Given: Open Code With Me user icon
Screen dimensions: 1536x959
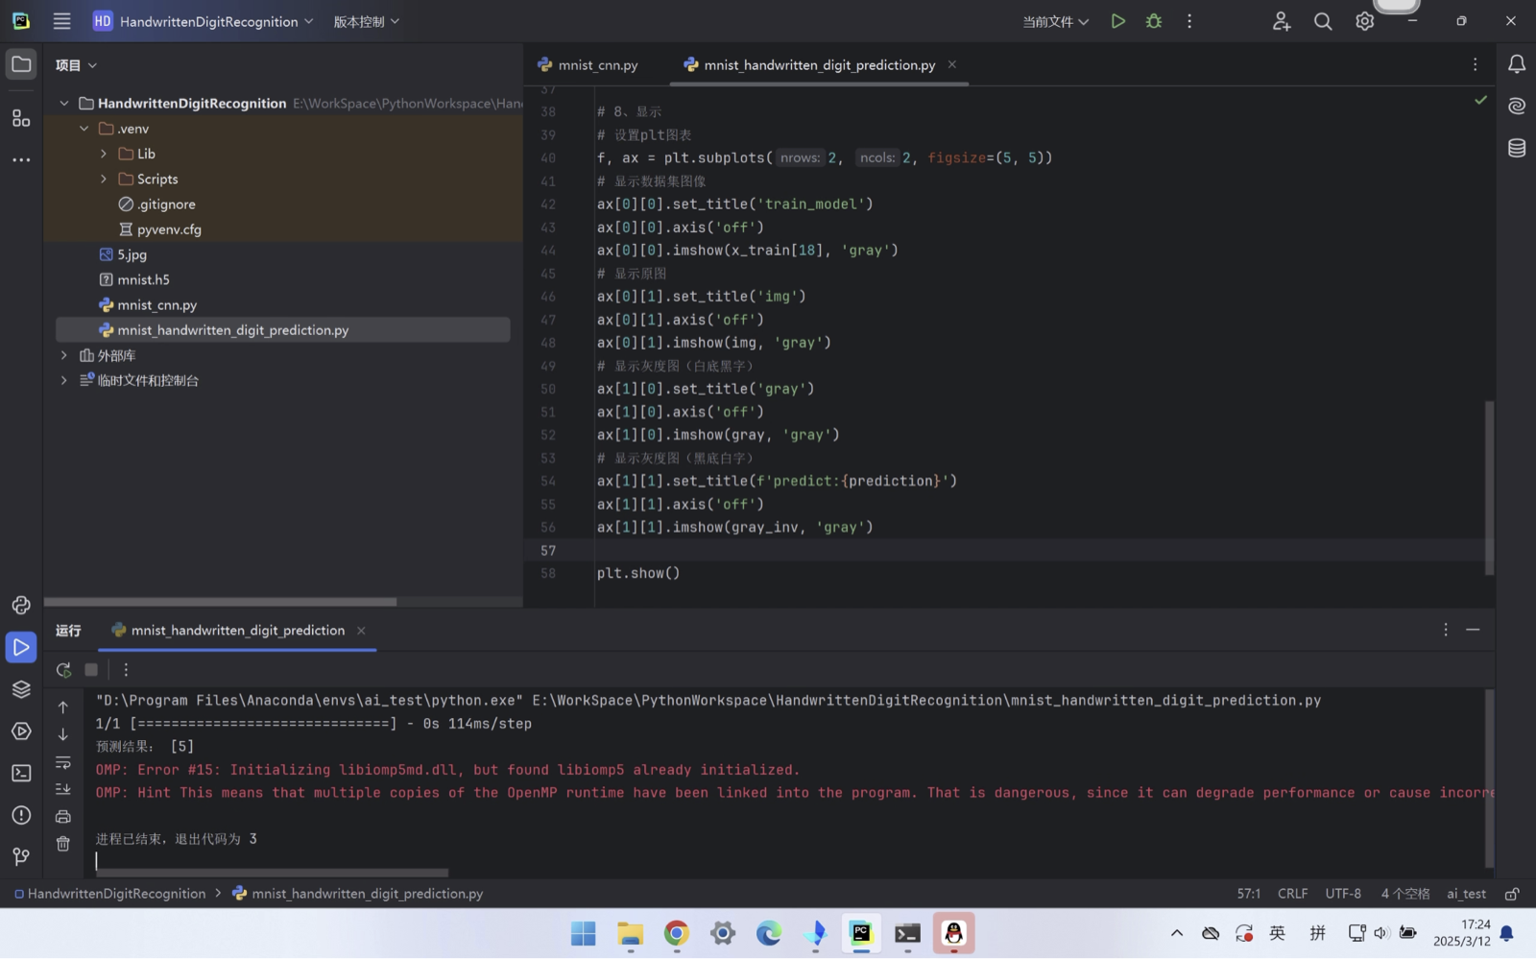Looking at the screenshot, I should pyautogui.click(x=1282, y=21).
